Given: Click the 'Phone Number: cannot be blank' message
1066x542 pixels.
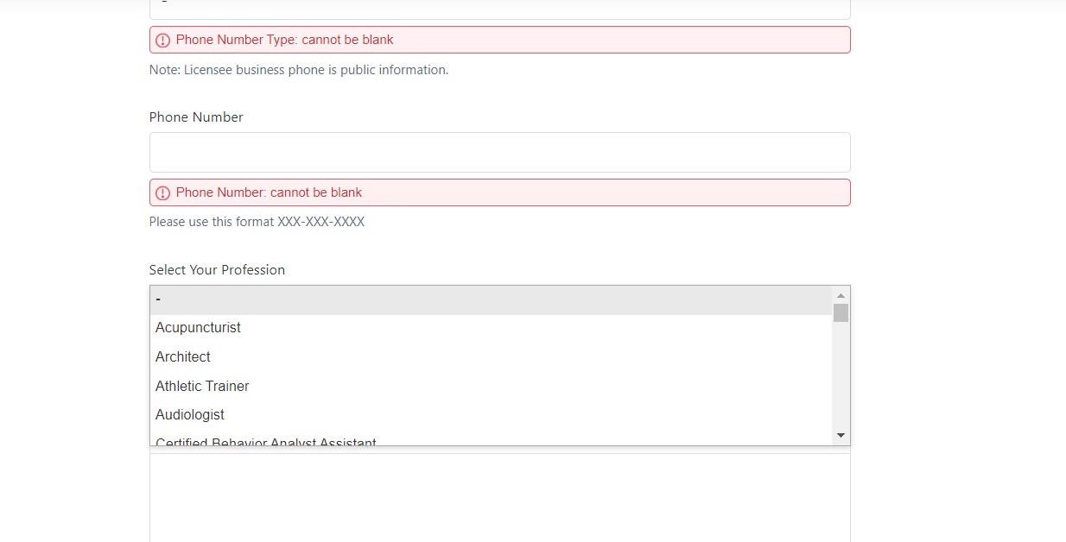Looking at the screenshot, I should point(270,192).
